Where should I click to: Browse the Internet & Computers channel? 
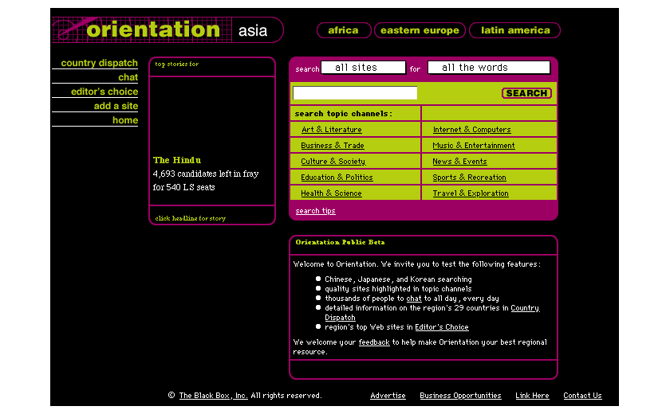[x=471, y=130]
